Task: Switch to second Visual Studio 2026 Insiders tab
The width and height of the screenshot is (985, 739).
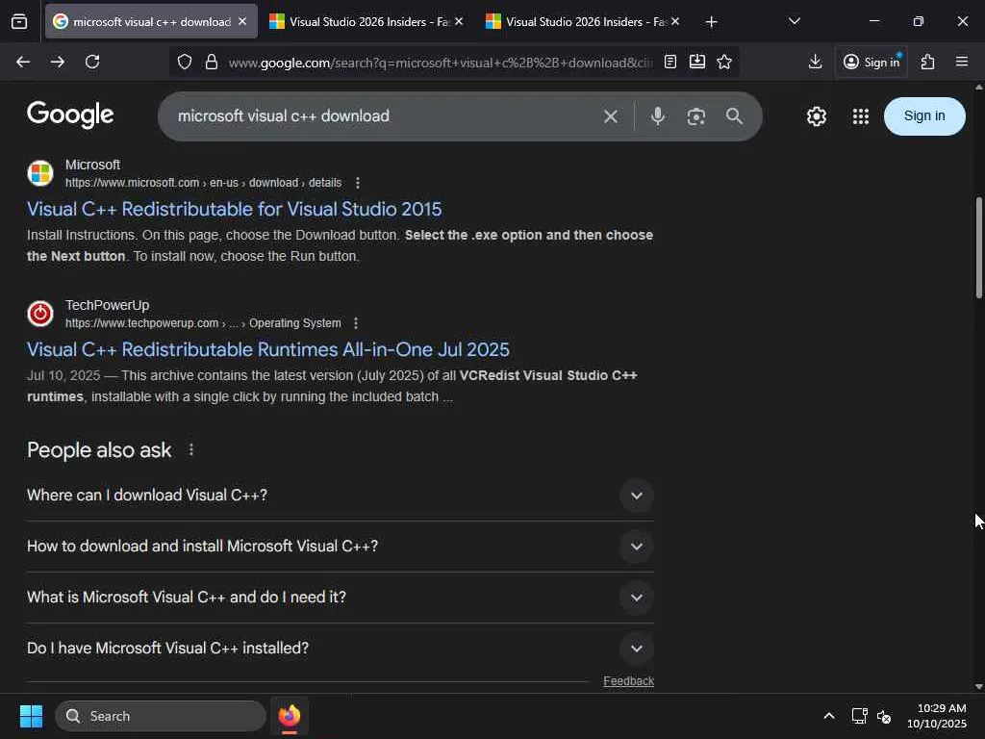Action: (366, 21)
